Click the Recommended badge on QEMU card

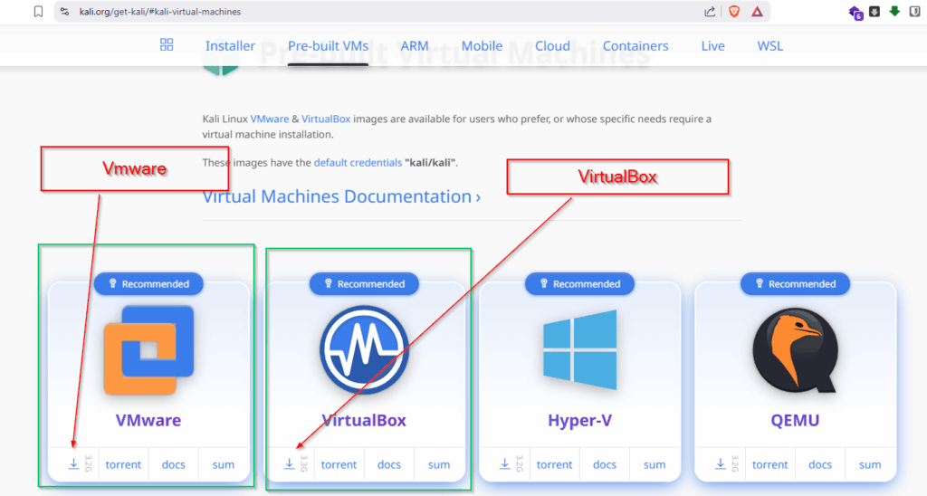(795, 284)
